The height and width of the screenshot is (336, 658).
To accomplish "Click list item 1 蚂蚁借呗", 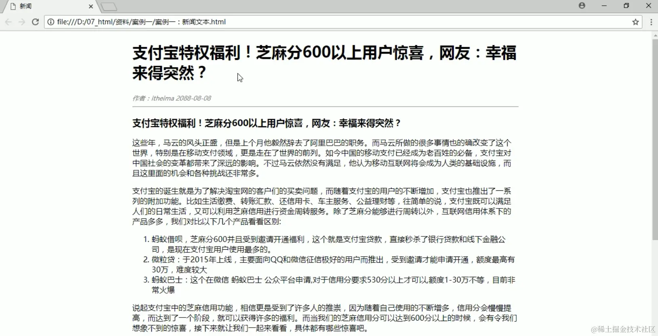I will tap(329, 244).
